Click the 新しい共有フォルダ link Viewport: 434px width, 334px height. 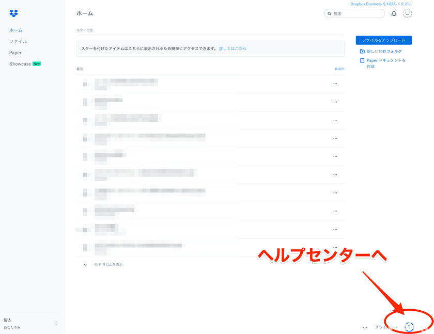pyautogui.click(x=384, y=51)
